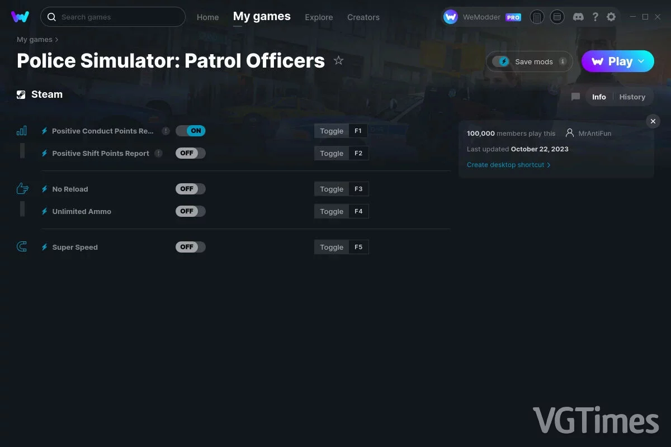The image size is (671, 447).
Task: Click the MrAntiFun author name
Action: click(595, 134)
